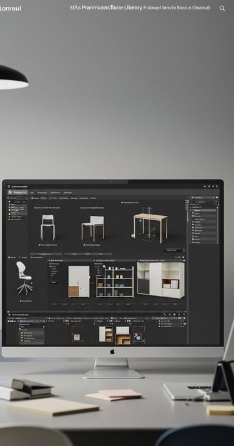Select the first folder row in bottom-left tree

click(x=31, y=333)
